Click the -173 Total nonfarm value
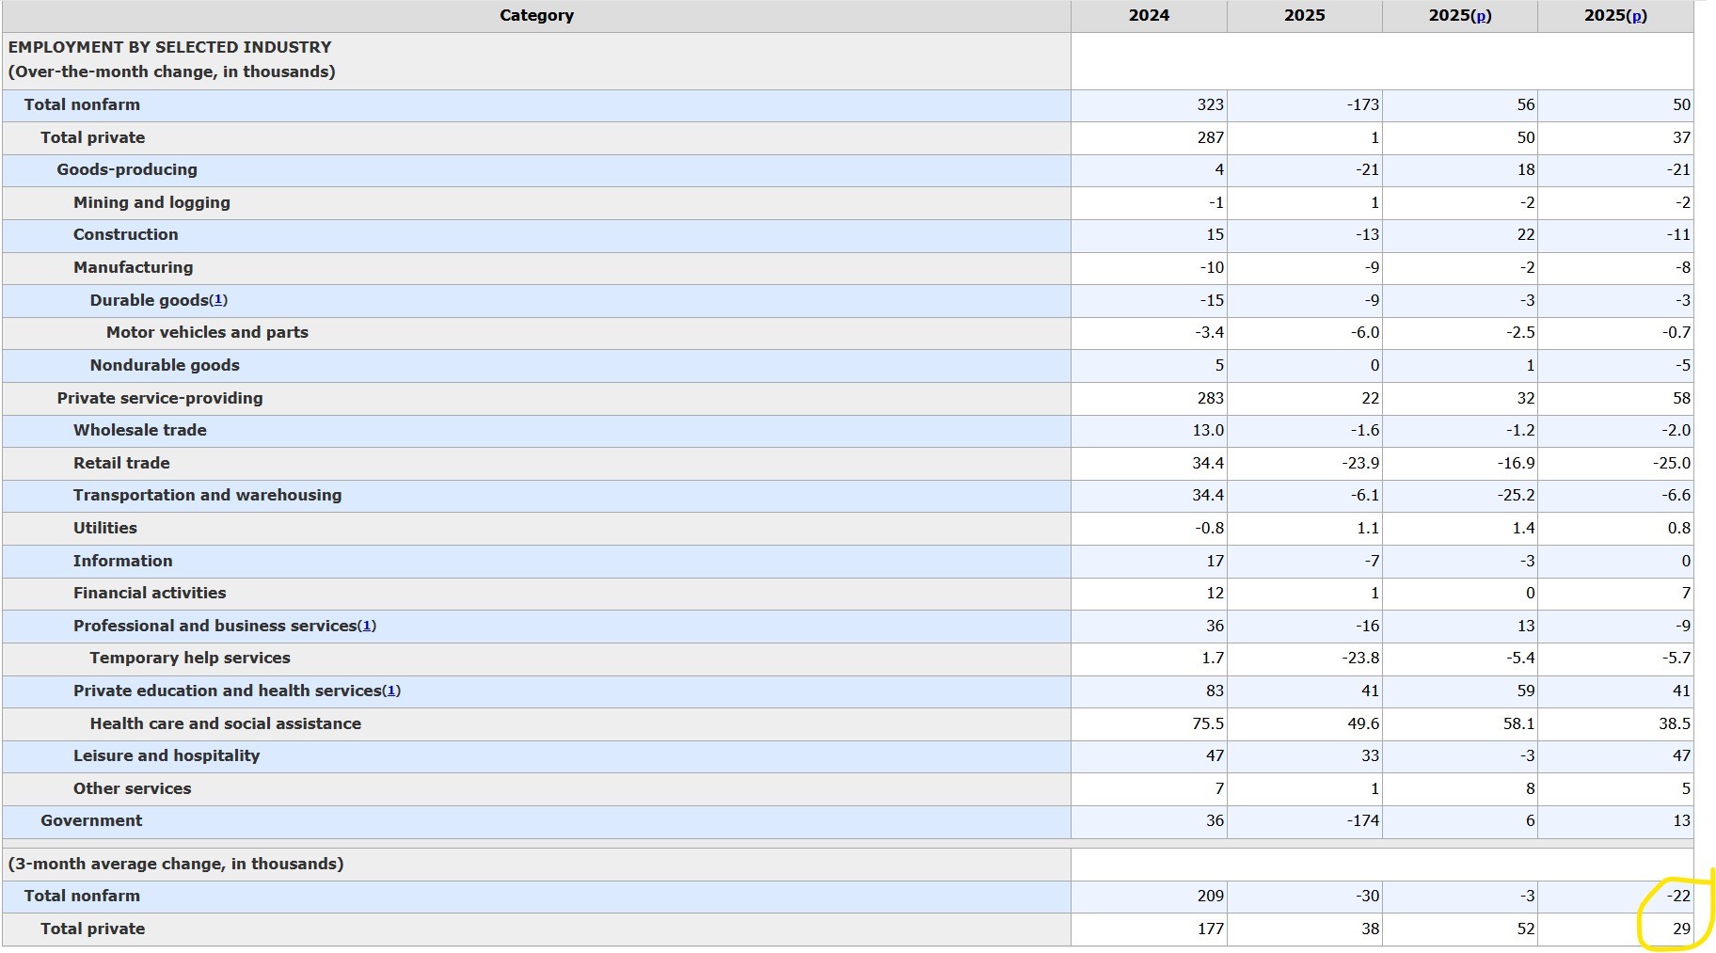Image resolution: width=1716 pixels, height=953 pixels. pos(1362,104)
